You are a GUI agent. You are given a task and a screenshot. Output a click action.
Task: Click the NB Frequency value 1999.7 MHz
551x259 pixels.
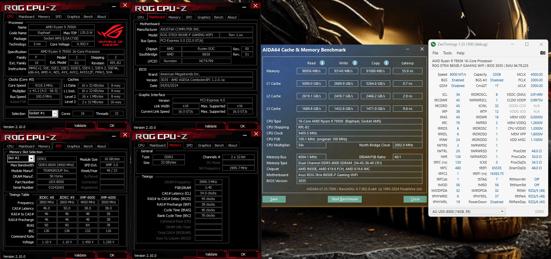point(238,168)
